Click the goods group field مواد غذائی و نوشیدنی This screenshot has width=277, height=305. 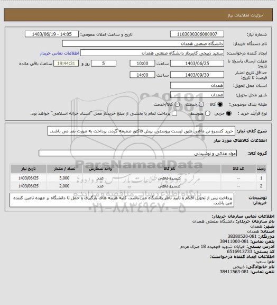(x=137, y=153)
